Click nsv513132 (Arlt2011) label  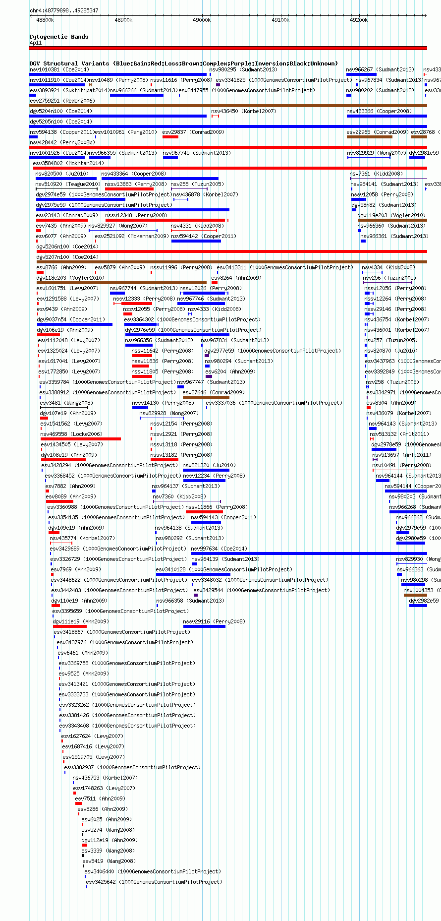(399, 434)
